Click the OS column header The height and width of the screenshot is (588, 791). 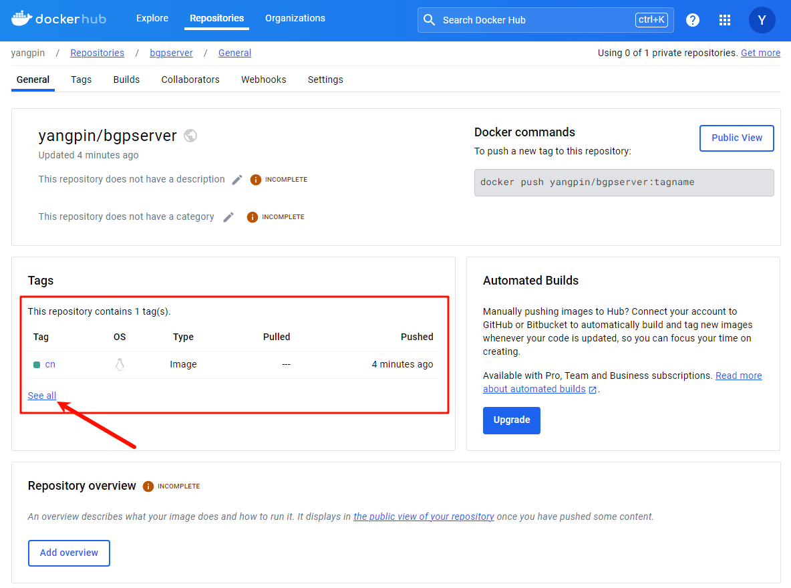tap(120, 337)
